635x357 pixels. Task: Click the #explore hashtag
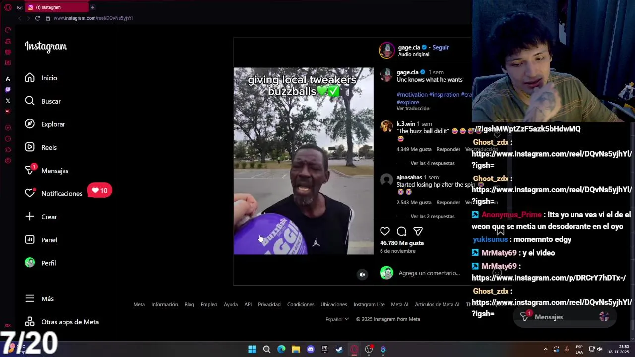(408, 102)
